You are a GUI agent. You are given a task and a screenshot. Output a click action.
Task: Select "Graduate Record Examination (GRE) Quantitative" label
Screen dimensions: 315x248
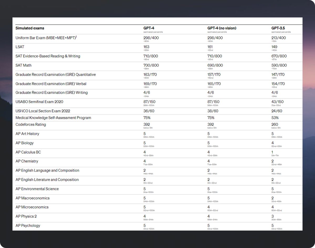pos(56,75)
